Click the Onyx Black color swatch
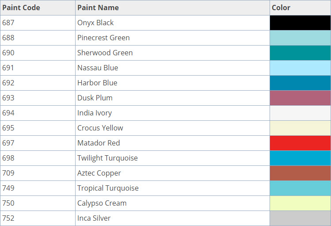Image resolution: width=331 pixels, height=226 pixels. (x=300, y=23)
